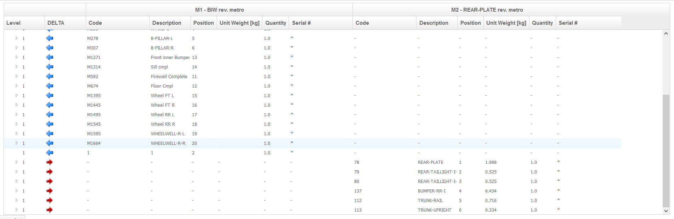Click the blue arrow for WHEELWELL-R-L
The image size is (674, 219).
50,134
